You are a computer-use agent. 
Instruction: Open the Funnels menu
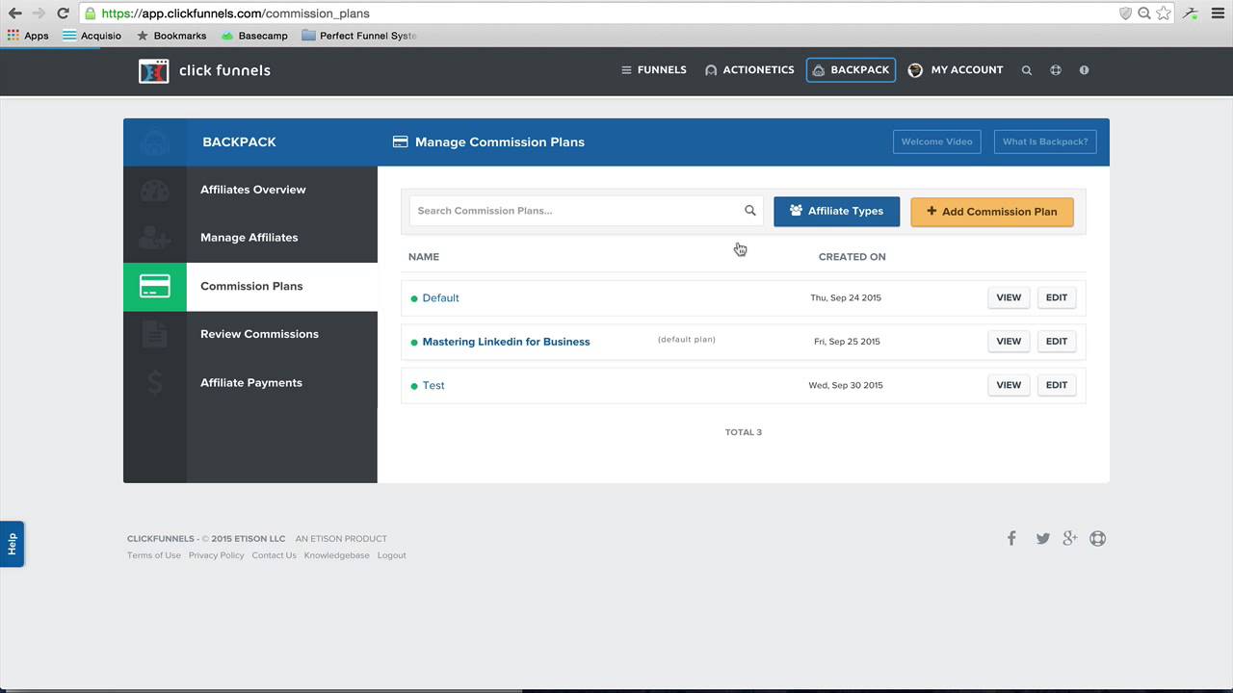[x=654, y=70]
